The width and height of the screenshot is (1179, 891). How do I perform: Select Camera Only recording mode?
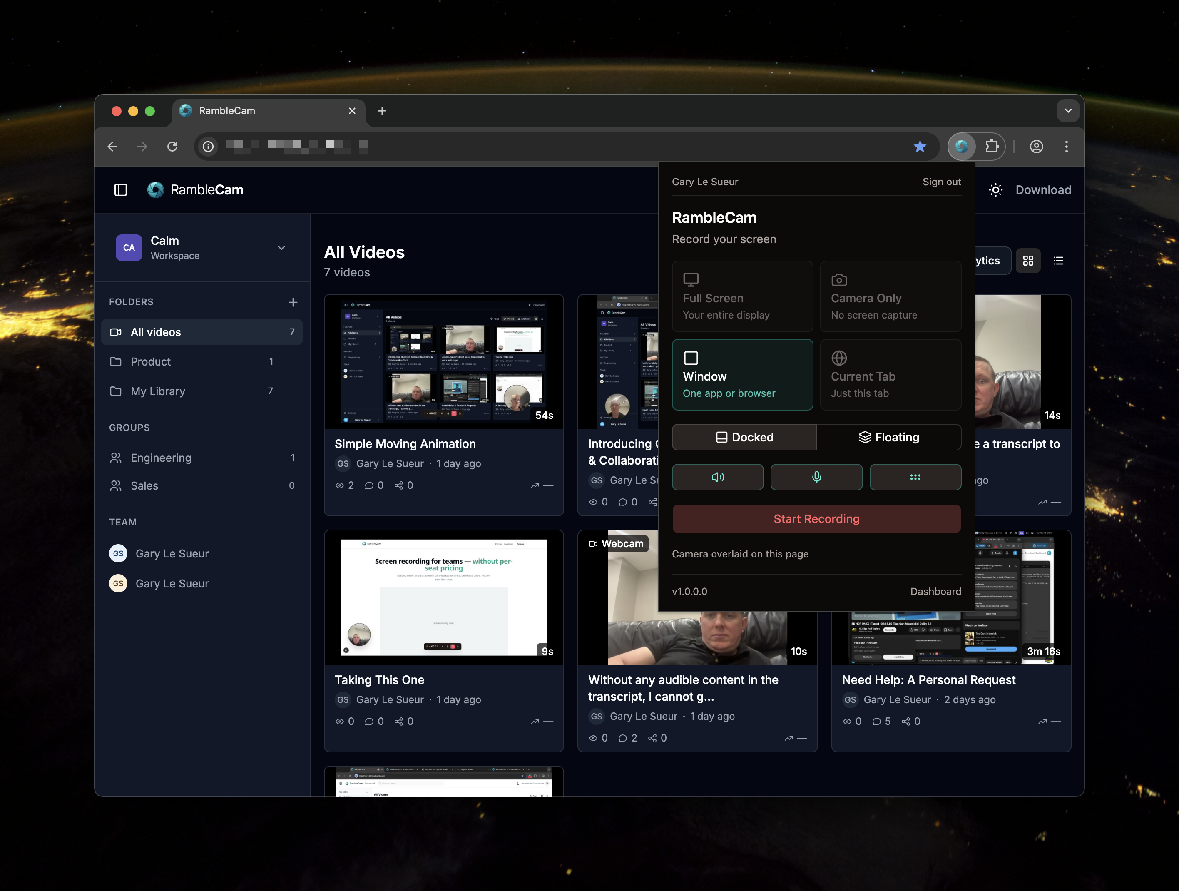point(890,296)
